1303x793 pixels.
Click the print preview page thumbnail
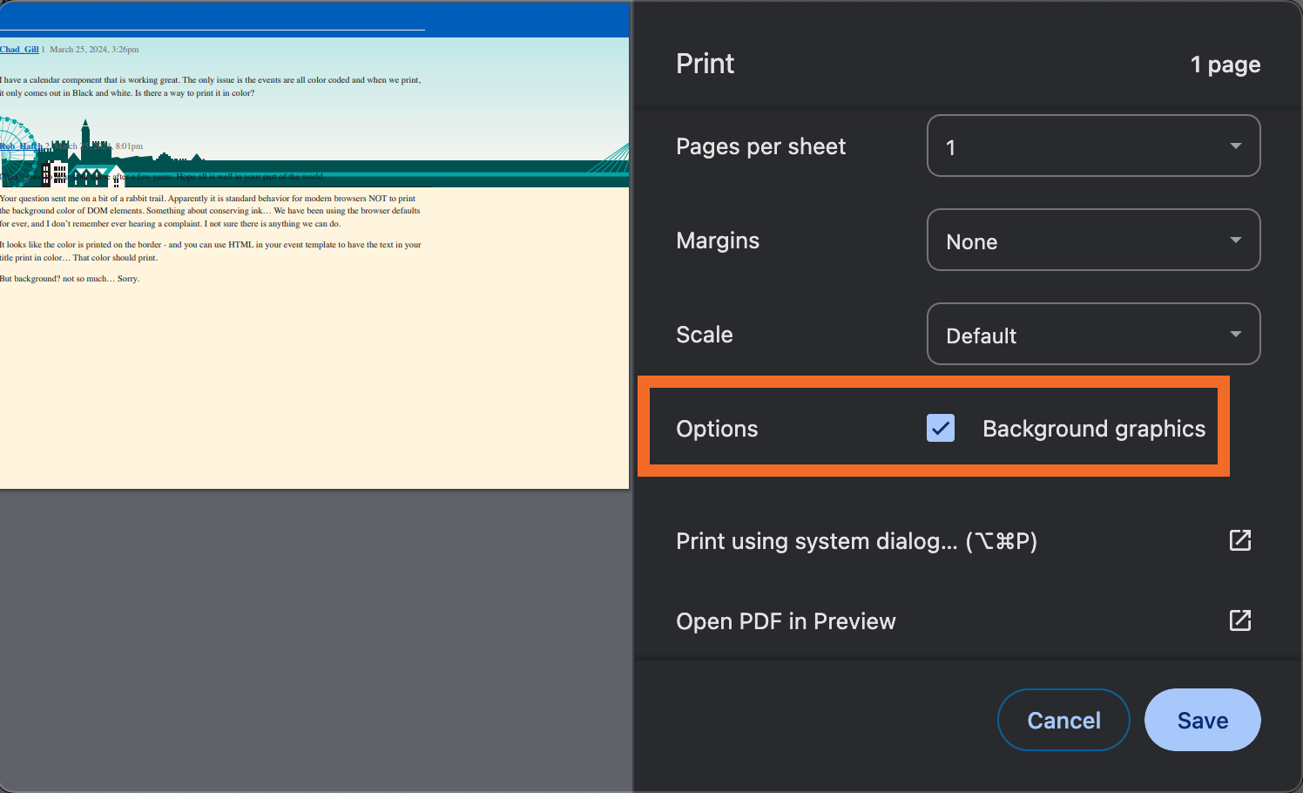point(314,245)
